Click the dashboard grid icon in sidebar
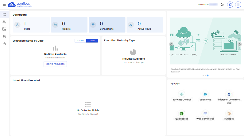 coord(4,14)
